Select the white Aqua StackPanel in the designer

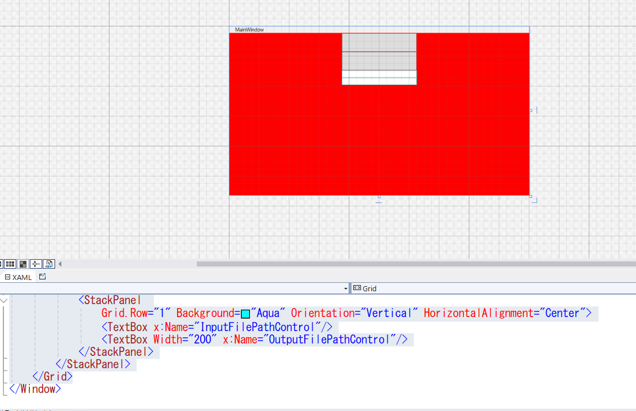click(379, 78)
